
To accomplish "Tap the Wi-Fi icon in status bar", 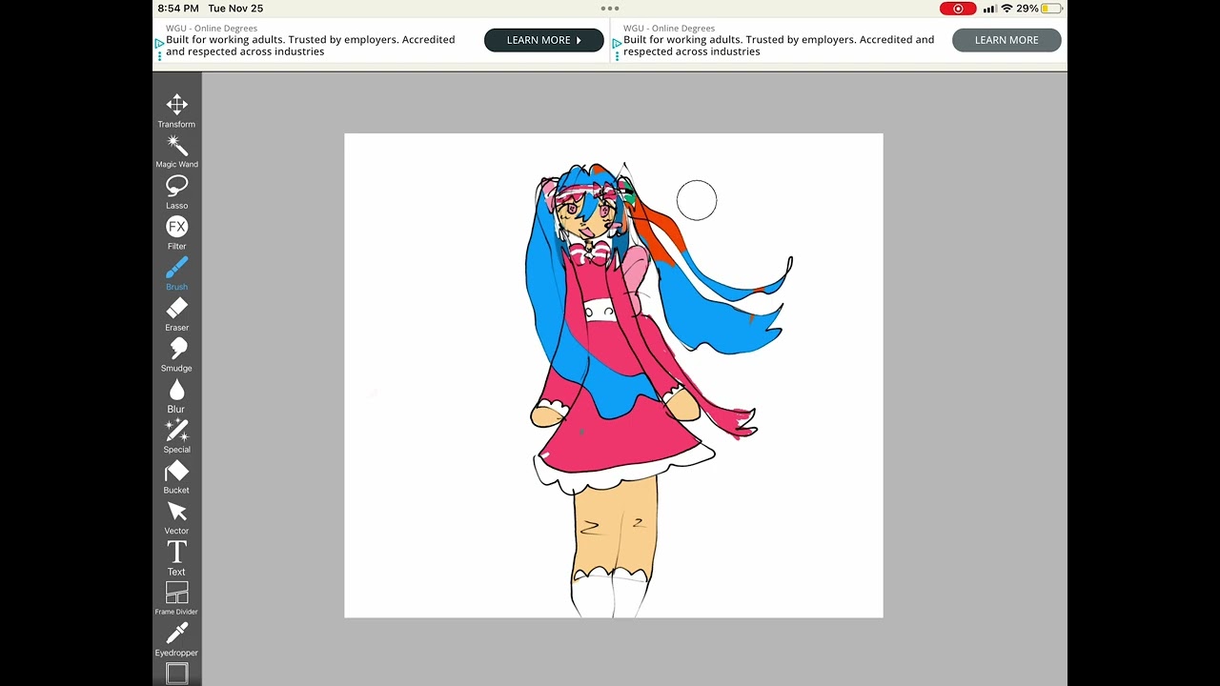I will [x=1006, y=9].
